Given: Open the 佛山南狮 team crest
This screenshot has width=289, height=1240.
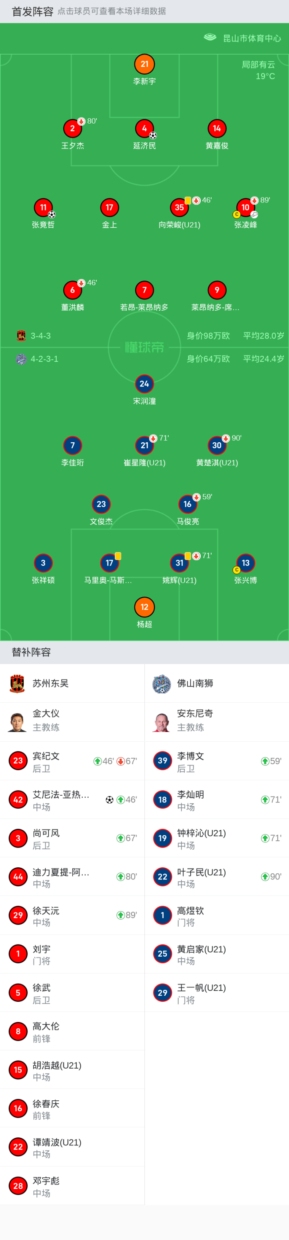Looking at the screenshot, I should point(162,683).
